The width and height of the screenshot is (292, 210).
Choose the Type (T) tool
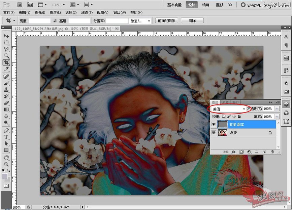(x=6, y=137)
